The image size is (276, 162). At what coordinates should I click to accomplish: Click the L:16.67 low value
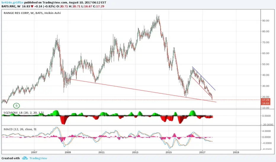[86, 6]
